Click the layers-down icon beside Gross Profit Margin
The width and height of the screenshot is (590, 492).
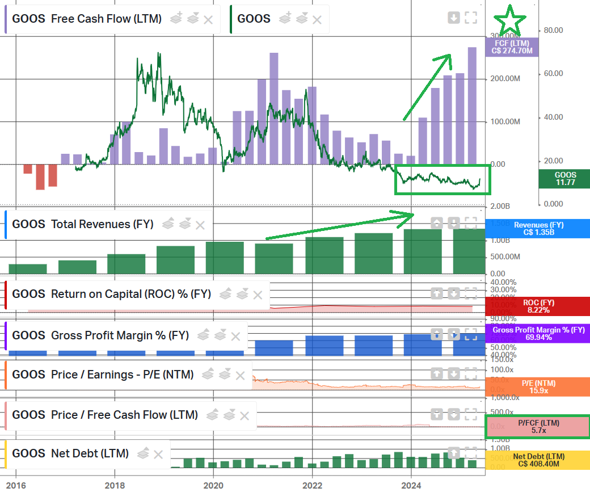[220, 334]
